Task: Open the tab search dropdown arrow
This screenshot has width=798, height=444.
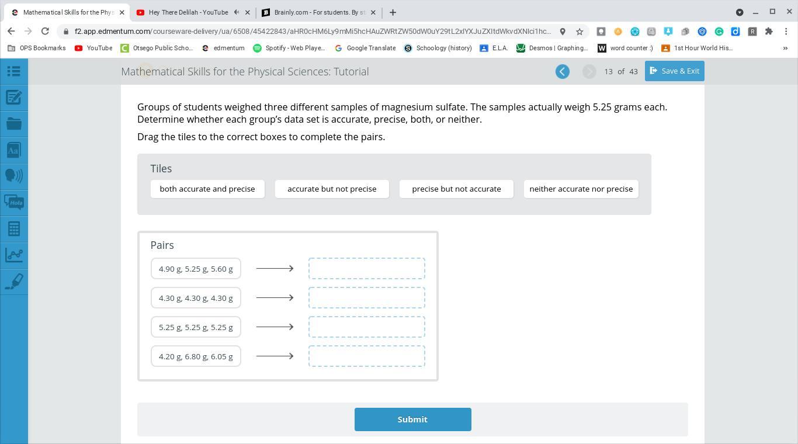Action: point(740,12)
